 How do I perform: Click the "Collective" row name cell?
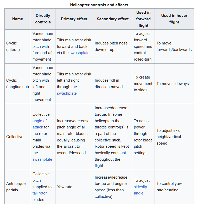pos(15,137)
